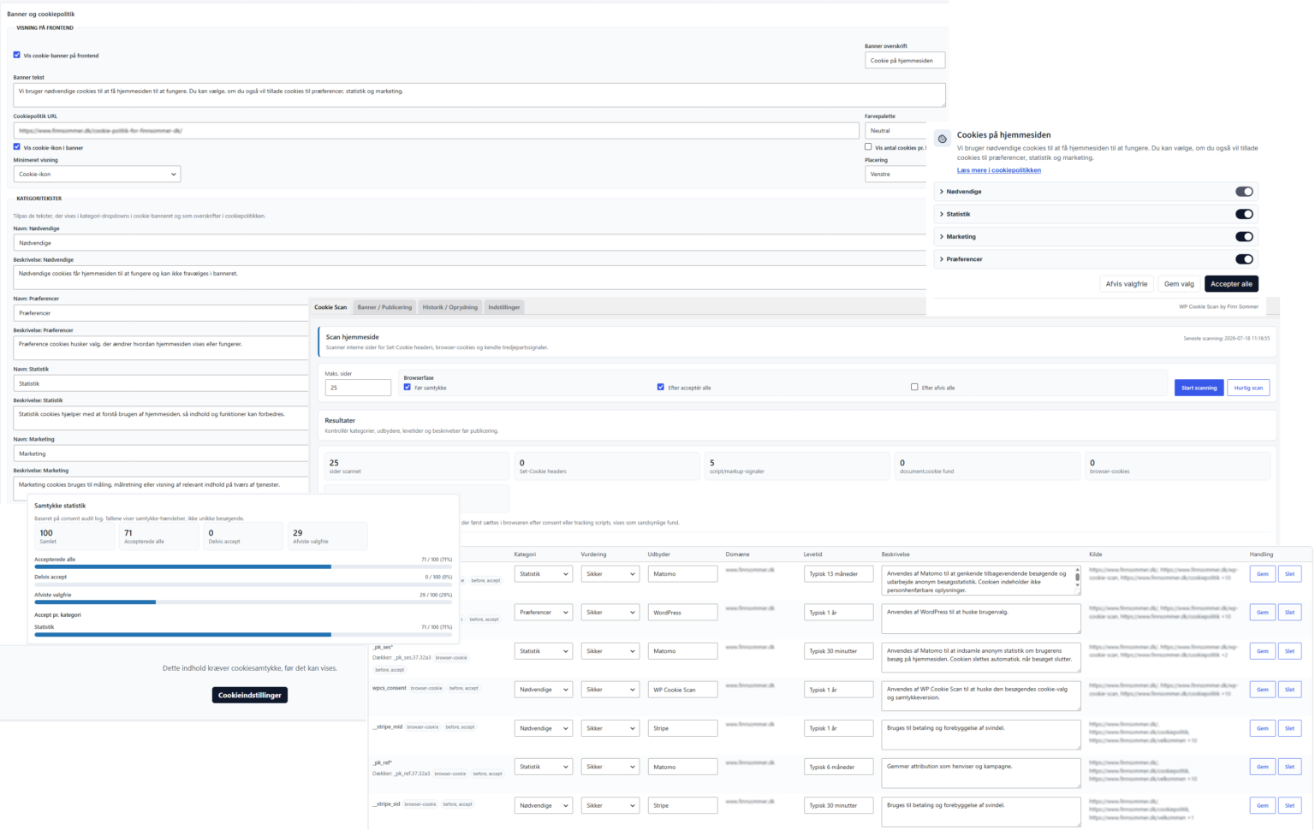This screenshot has height=830, width=1315.
Task: Click the Cookieindstillinger button
Action: (x=250, y=695)
